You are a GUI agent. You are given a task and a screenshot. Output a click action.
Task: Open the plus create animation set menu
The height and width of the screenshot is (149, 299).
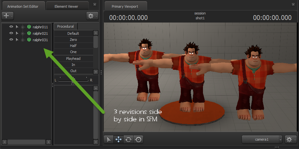(7, 16)
